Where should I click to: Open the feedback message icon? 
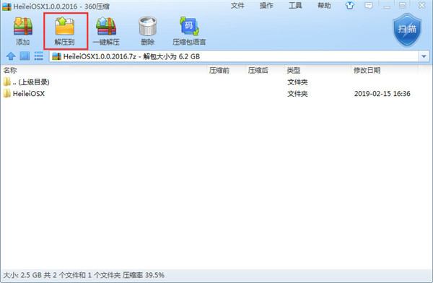[369, 6]
